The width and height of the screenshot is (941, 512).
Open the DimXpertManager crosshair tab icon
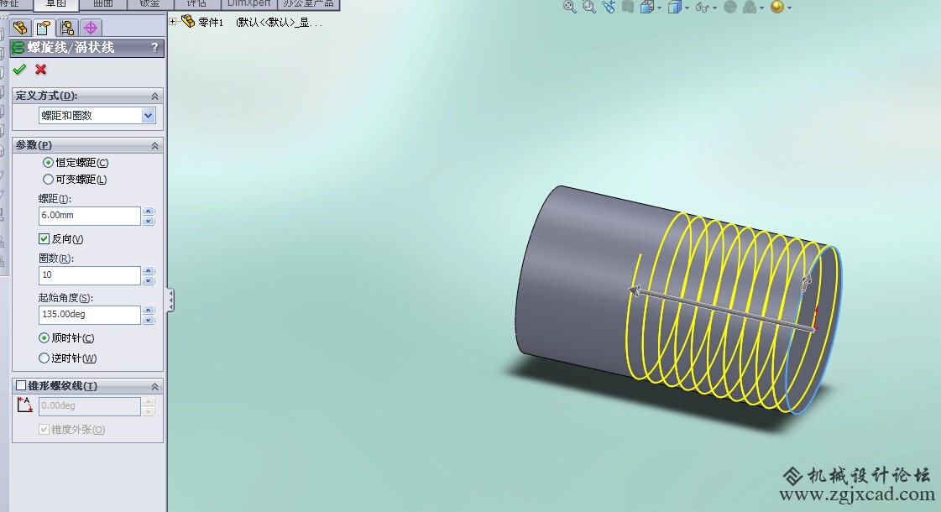click(91, 28)
